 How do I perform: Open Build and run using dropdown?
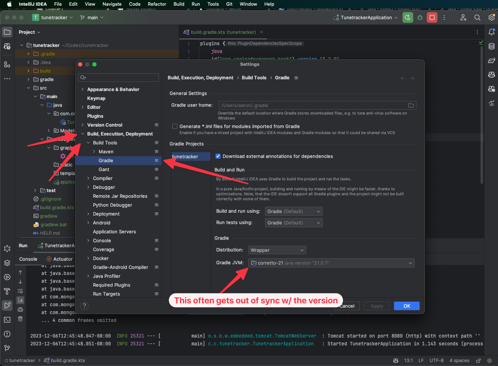[294, 211]
